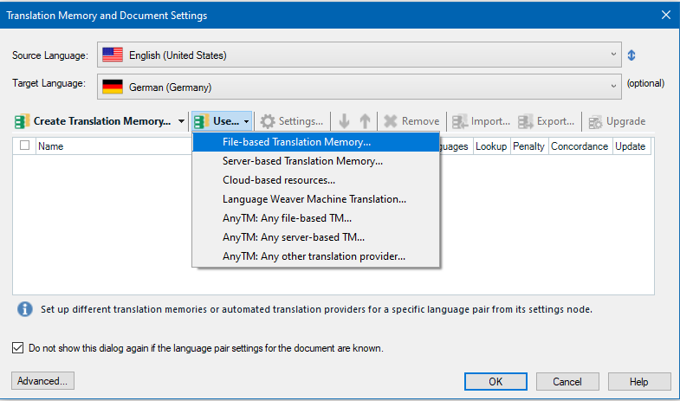Click the Use database icon
Screen dimensions: 680x401
201,121
